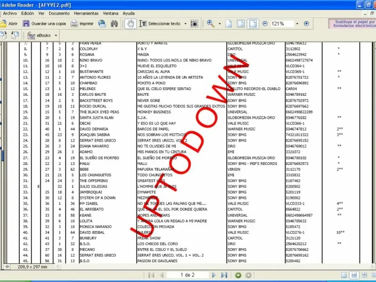
Task: Switch to continuous facing layout
Action: [365, 275]
